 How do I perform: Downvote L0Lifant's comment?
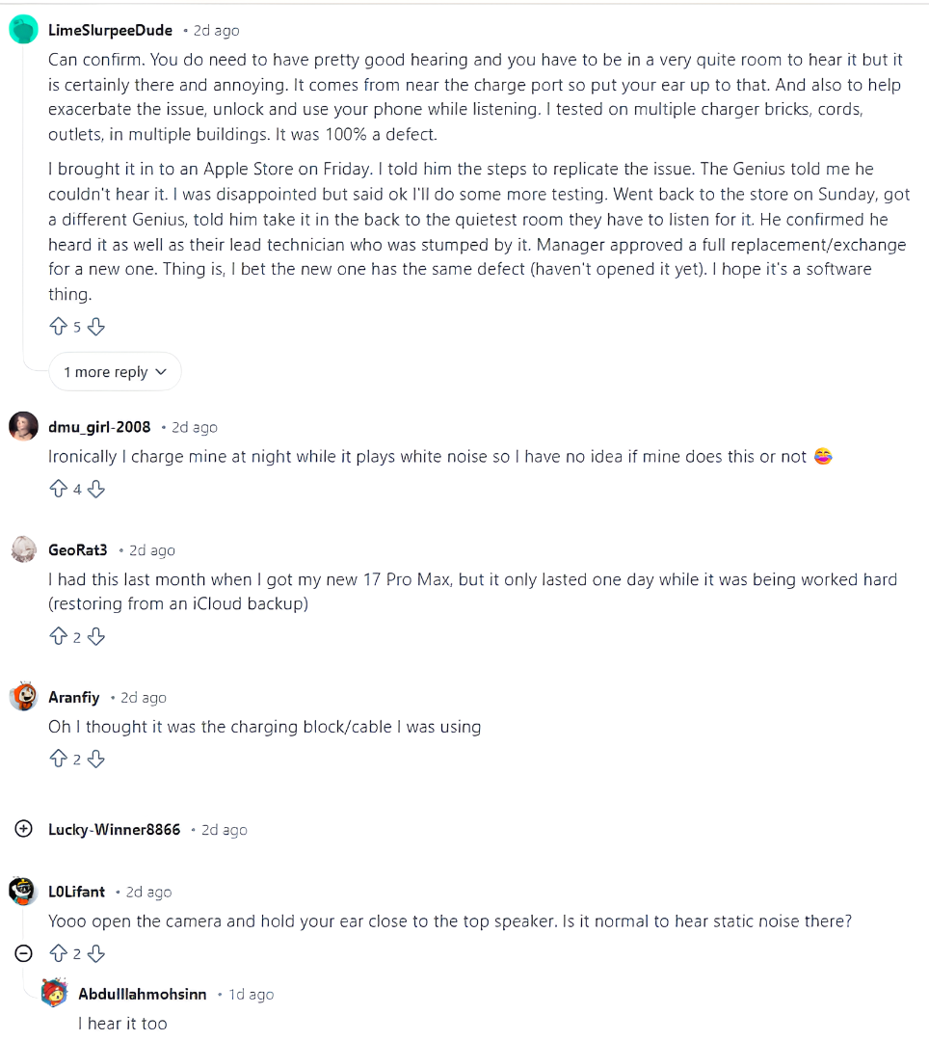[96, 954]
